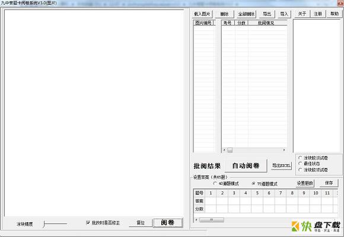Select the 最佳状态 radio option
The width and height of the screenshot is (344, 237).
300,164
